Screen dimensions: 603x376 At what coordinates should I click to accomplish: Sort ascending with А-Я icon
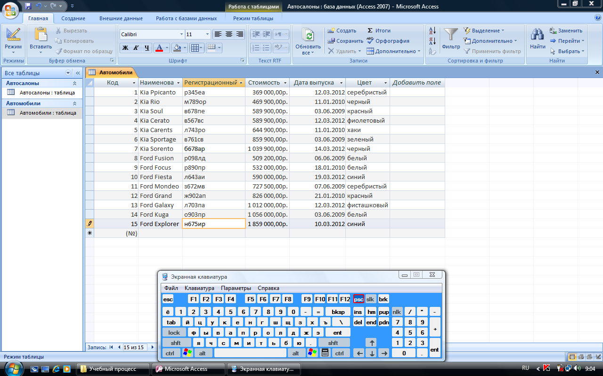[432, 31]
